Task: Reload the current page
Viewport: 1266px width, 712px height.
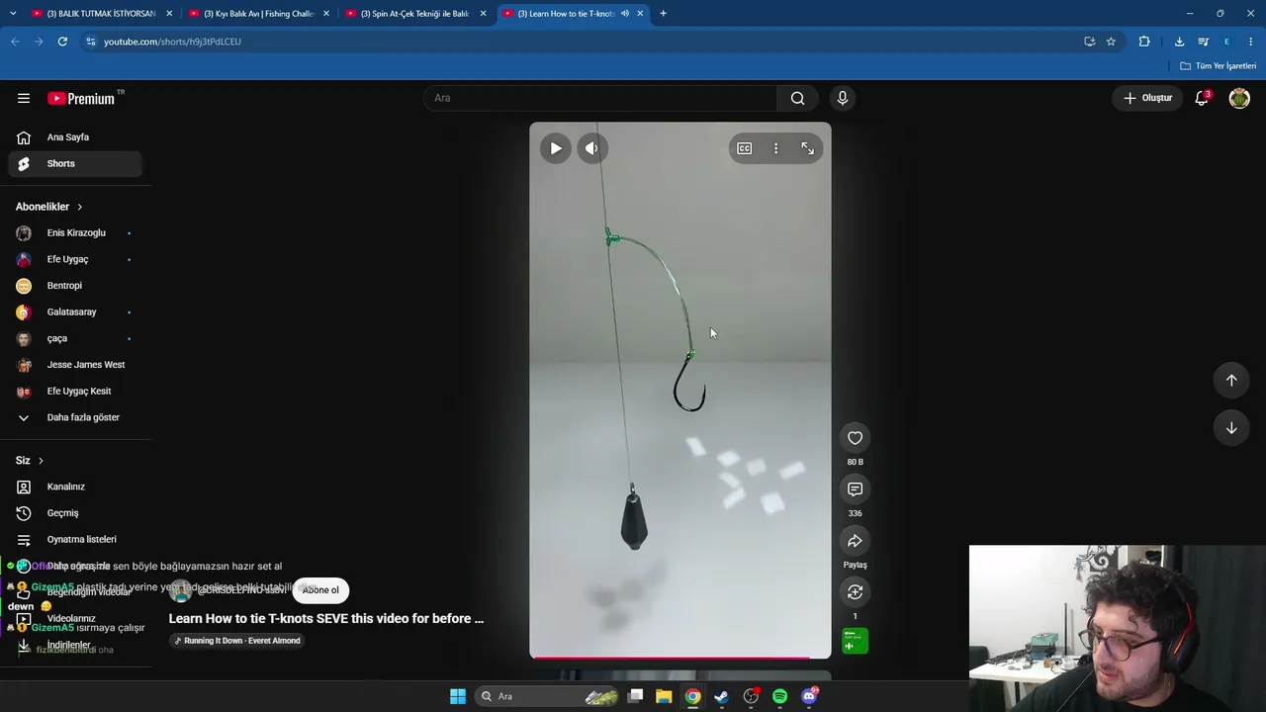Action: [x=62, y=42]
